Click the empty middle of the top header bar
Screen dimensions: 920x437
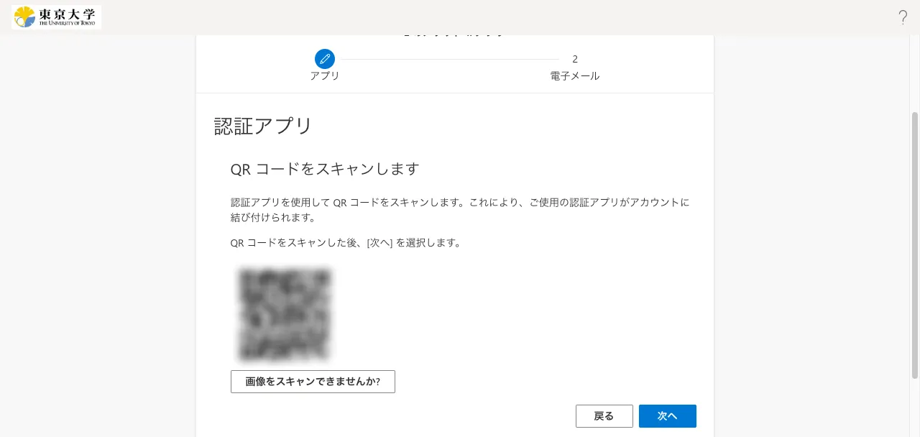click(460, 17)
